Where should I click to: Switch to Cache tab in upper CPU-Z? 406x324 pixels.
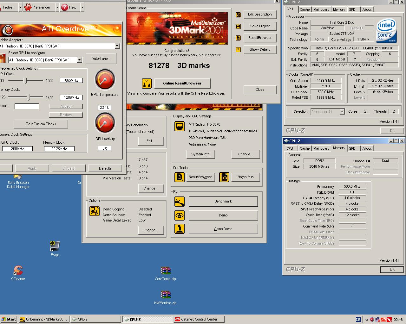point(305,10)
